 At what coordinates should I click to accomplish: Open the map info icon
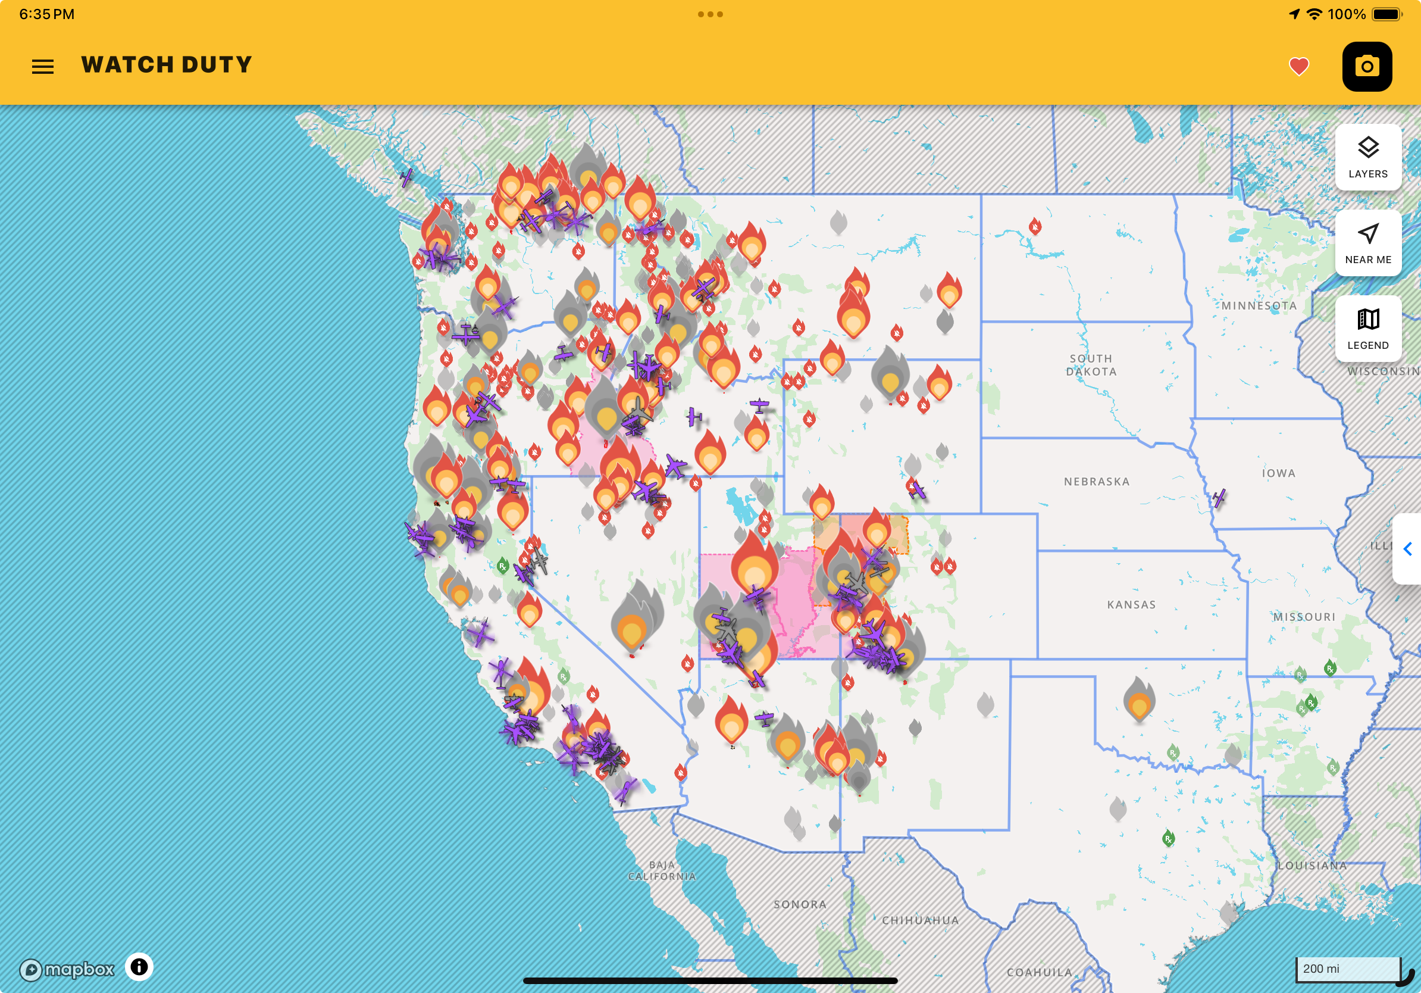[139, 966]
